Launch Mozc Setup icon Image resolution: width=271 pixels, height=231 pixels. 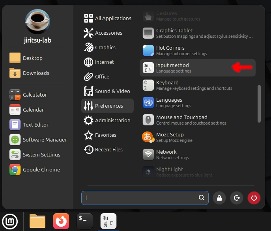(x=148, y=137)
